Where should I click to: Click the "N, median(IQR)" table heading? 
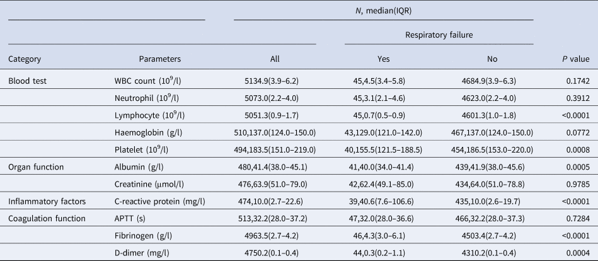384,11
